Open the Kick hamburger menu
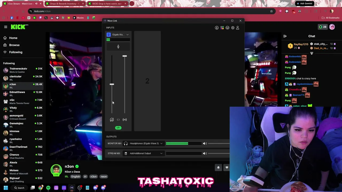This screenshot has width=342, height=192. pos(6,27)
